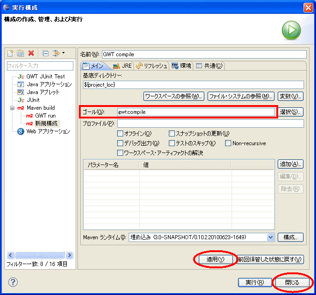Click the GWT JUnit Test Ju icon

(x=21, y=77)
